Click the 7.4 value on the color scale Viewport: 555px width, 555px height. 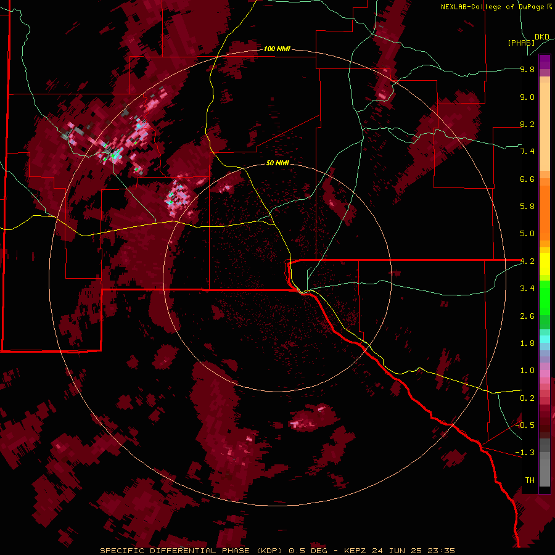[527, 152]
